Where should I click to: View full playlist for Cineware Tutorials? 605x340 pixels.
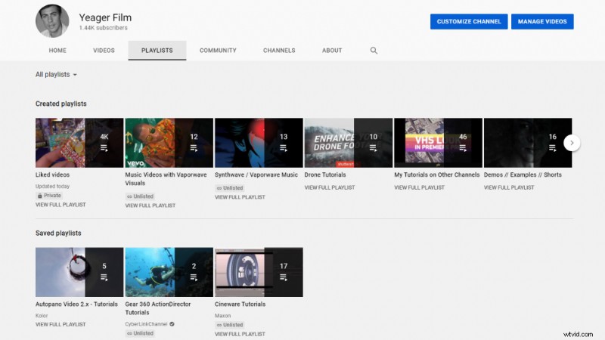(240, 334)
